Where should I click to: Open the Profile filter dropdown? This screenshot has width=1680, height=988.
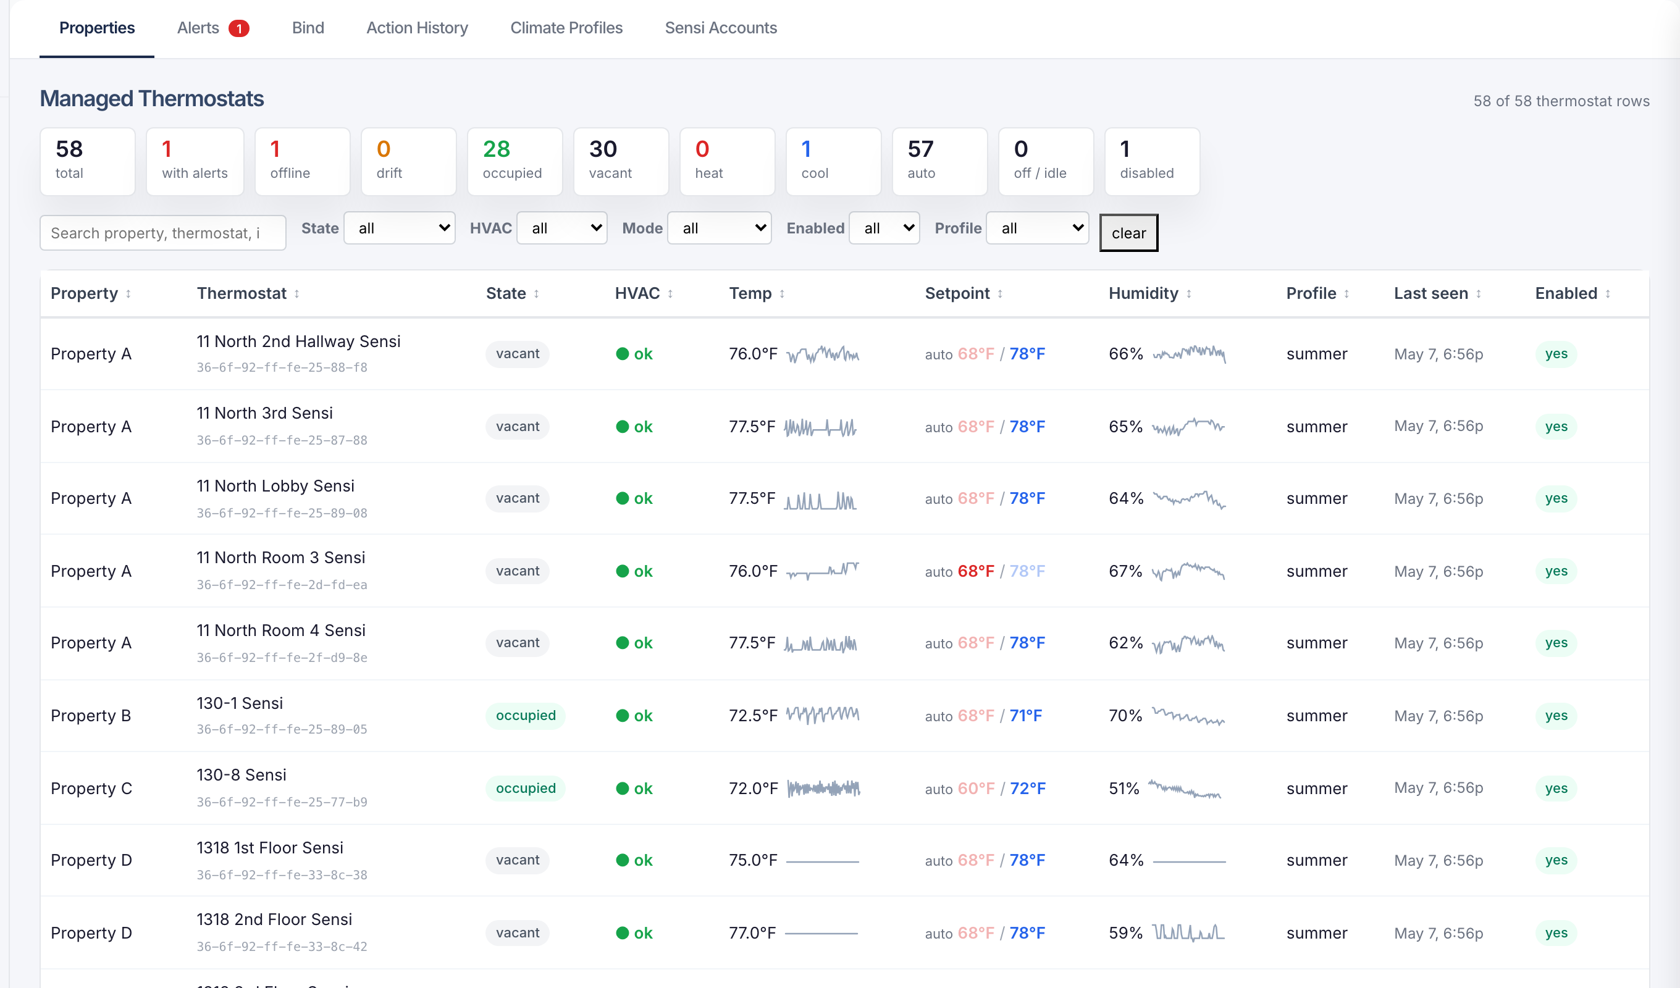click(x=1037, y=228)
